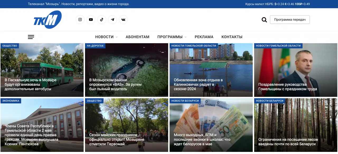
Task: Open Поздравление руководства Гомельщины article
Action: 288,87
